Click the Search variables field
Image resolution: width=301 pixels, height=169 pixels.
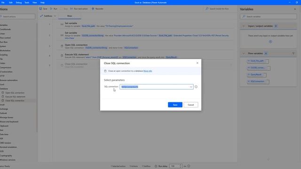269,17
